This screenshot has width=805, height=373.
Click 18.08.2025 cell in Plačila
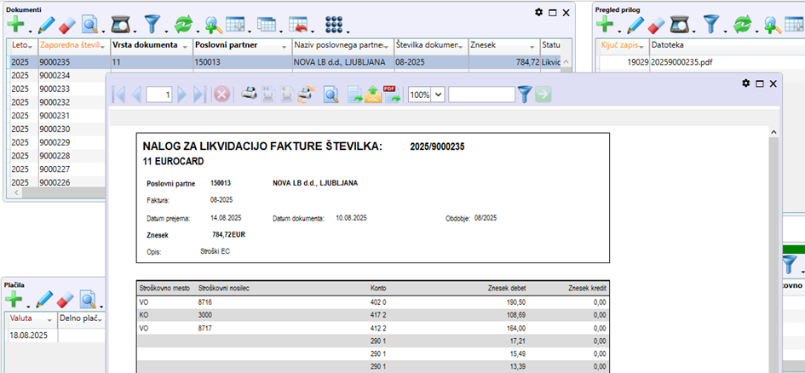click(33, 336)
